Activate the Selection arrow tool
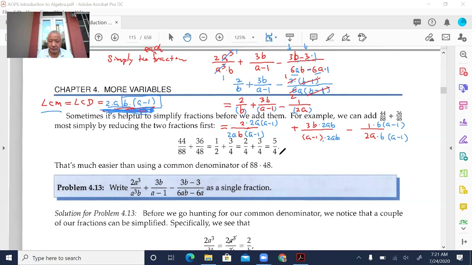The width and height of the screenshot is (472, 265). click(171, 37)
